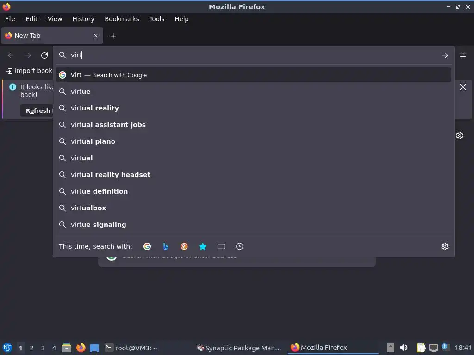The height and width of the screenshot is (355, 474).
Task: Select the 'virtual' suggestion
Action: [253, 158]
